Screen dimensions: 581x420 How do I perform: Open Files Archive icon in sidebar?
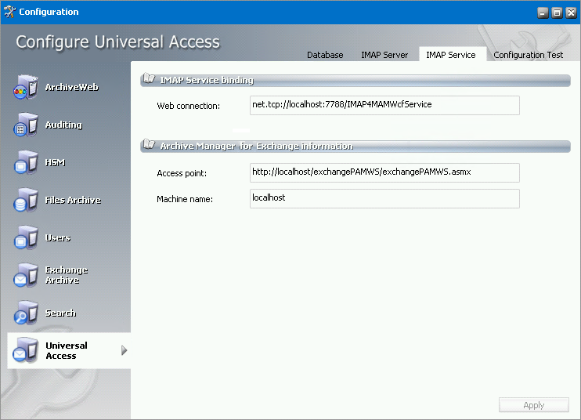(x=26, y=200)
